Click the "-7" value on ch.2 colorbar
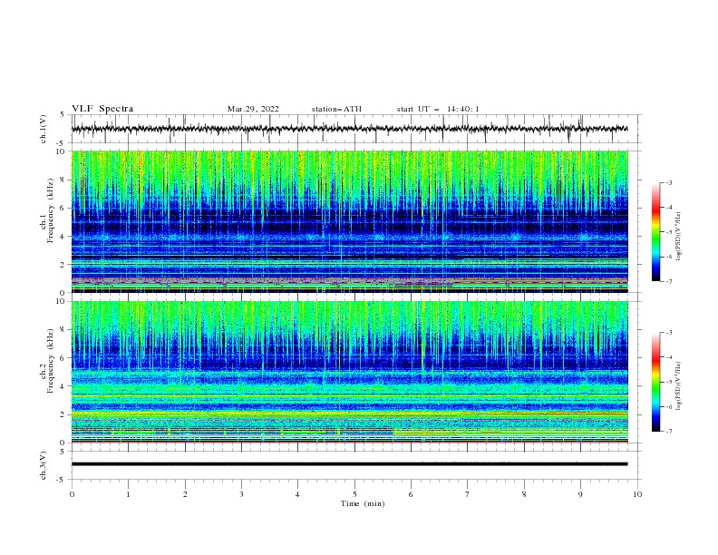Image resolution: width=718 pixels, height=555 pixels. pos(668,432)
